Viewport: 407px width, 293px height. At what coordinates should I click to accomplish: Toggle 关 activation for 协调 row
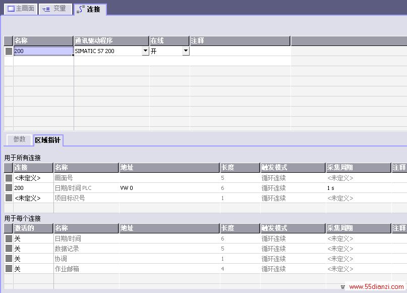(33, 259)
